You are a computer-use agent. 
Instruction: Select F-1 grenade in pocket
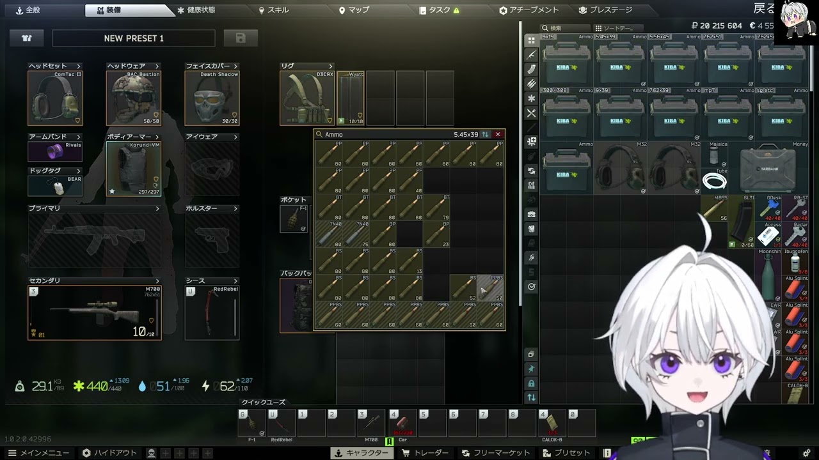pos(294,218)
